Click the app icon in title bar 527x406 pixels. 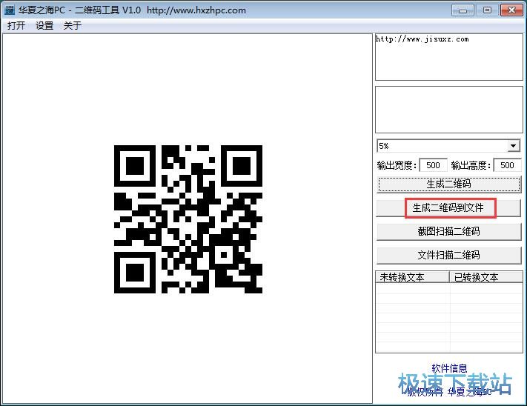(10, 10)
